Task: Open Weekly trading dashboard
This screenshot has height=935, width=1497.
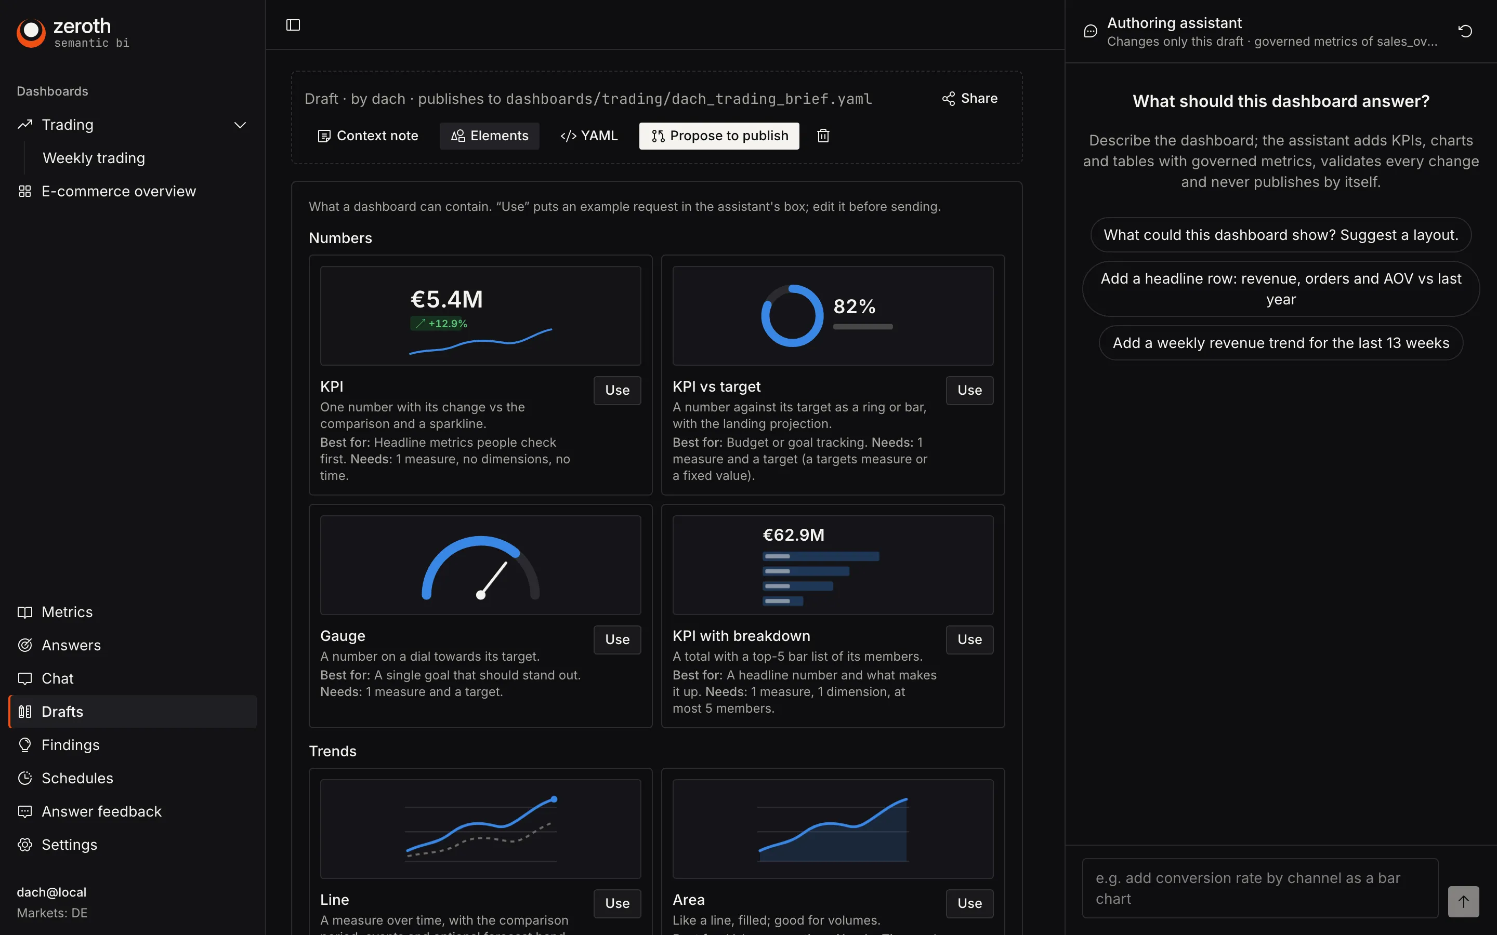Action: [94, 158]
